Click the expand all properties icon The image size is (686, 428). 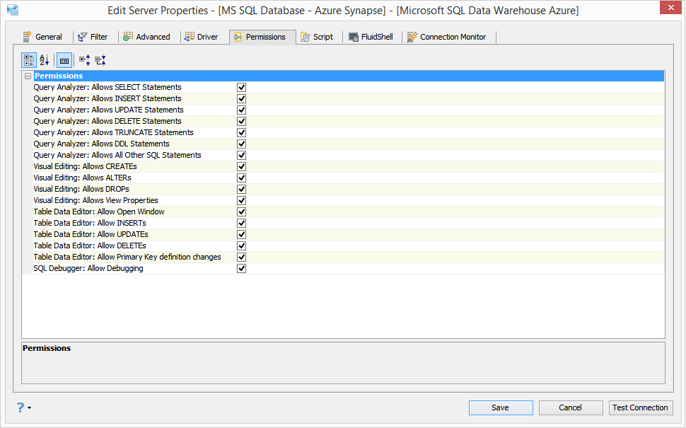[84, 60]
